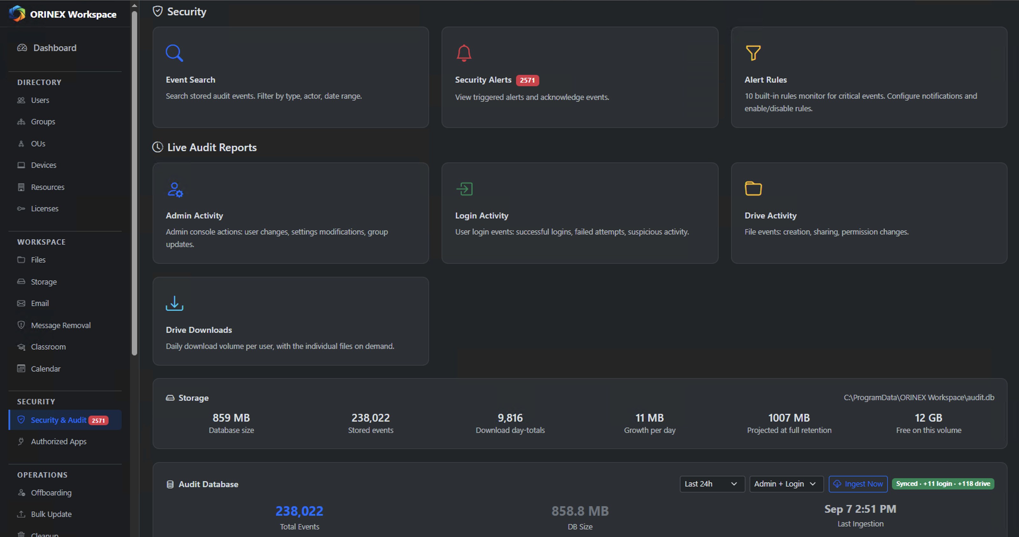Click the Storage drive icon in panel header
The image size is (1019, 537).
(170, 398)
